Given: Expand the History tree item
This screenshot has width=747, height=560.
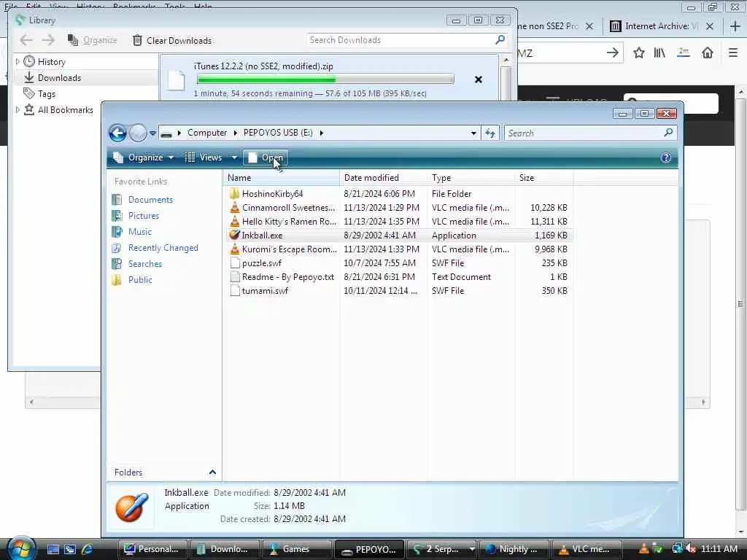Looking at the screenshot, I should click(18, 62).
